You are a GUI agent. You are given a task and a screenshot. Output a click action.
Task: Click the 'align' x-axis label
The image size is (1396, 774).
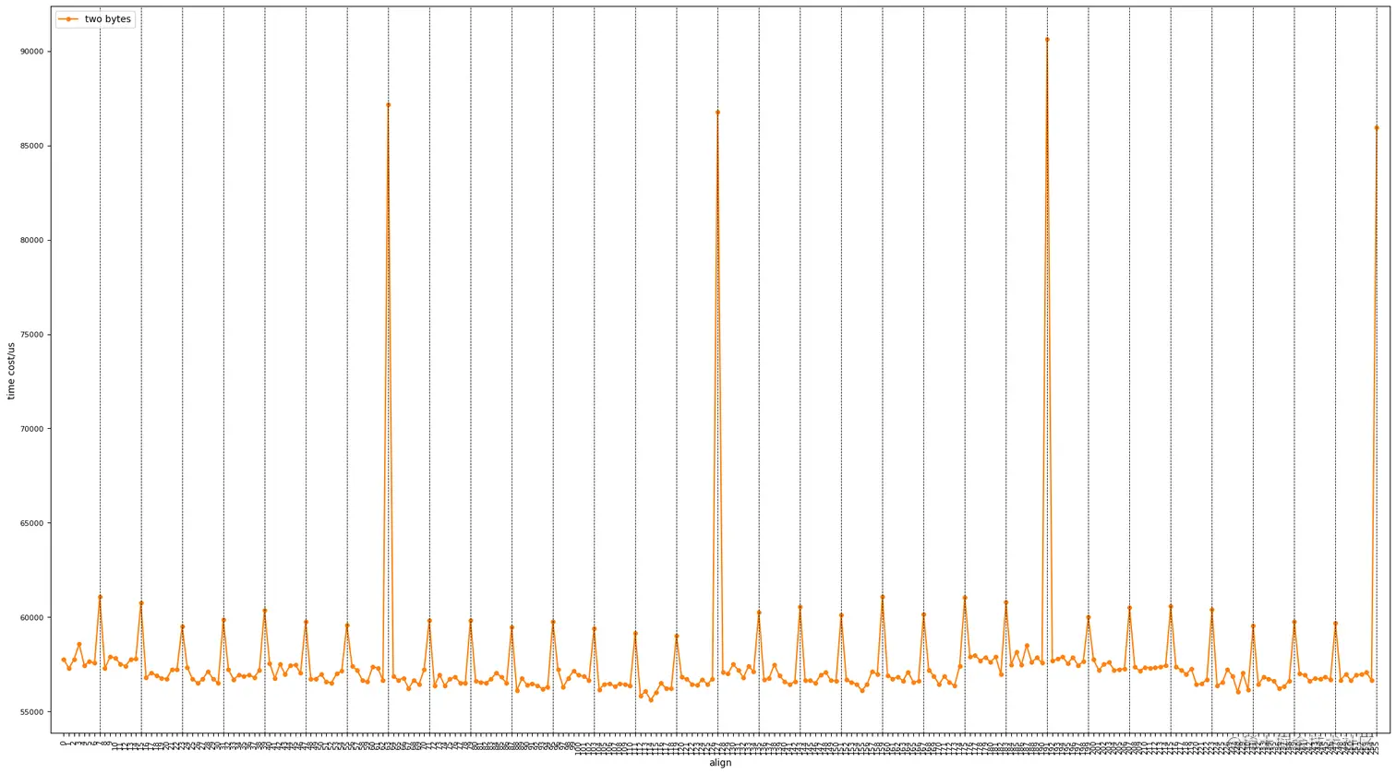pos(720,763)
